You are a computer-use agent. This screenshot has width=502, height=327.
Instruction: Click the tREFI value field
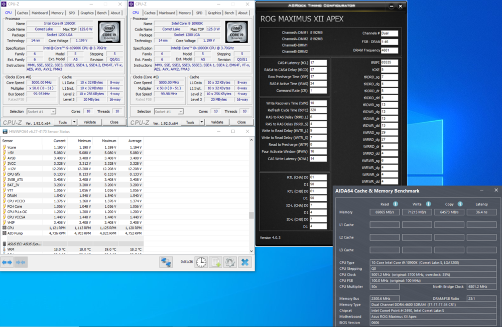coord(390,62)
